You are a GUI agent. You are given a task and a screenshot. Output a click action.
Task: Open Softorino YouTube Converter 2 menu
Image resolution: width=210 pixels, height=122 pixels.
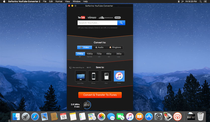pos(24,2)
